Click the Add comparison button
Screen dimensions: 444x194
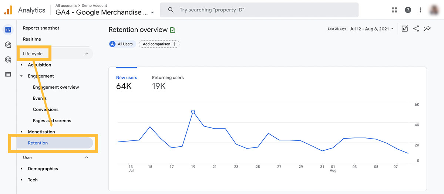(x=159, y=44)
